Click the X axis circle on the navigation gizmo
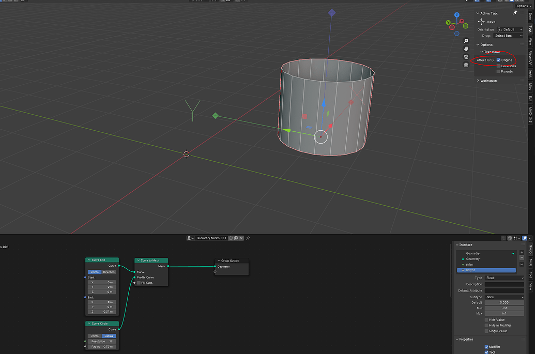Image resolution: width=535 pixels, height=354 pixels. [x=462, y=21]
